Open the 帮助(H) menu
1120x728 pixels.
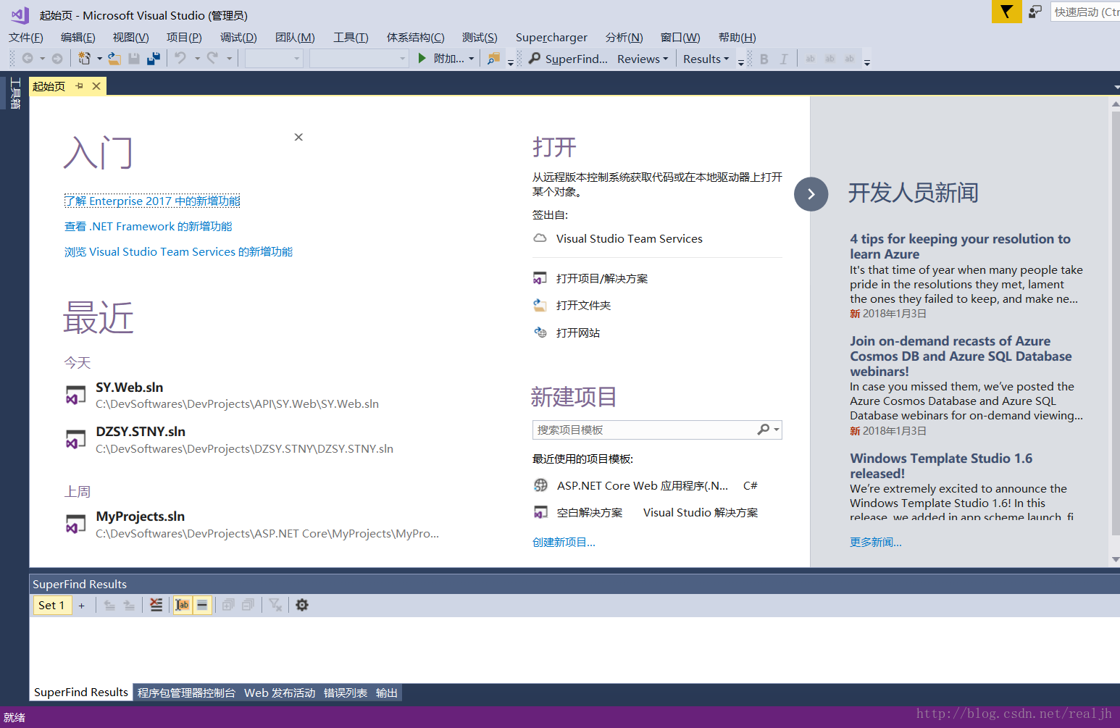(737, 38)
